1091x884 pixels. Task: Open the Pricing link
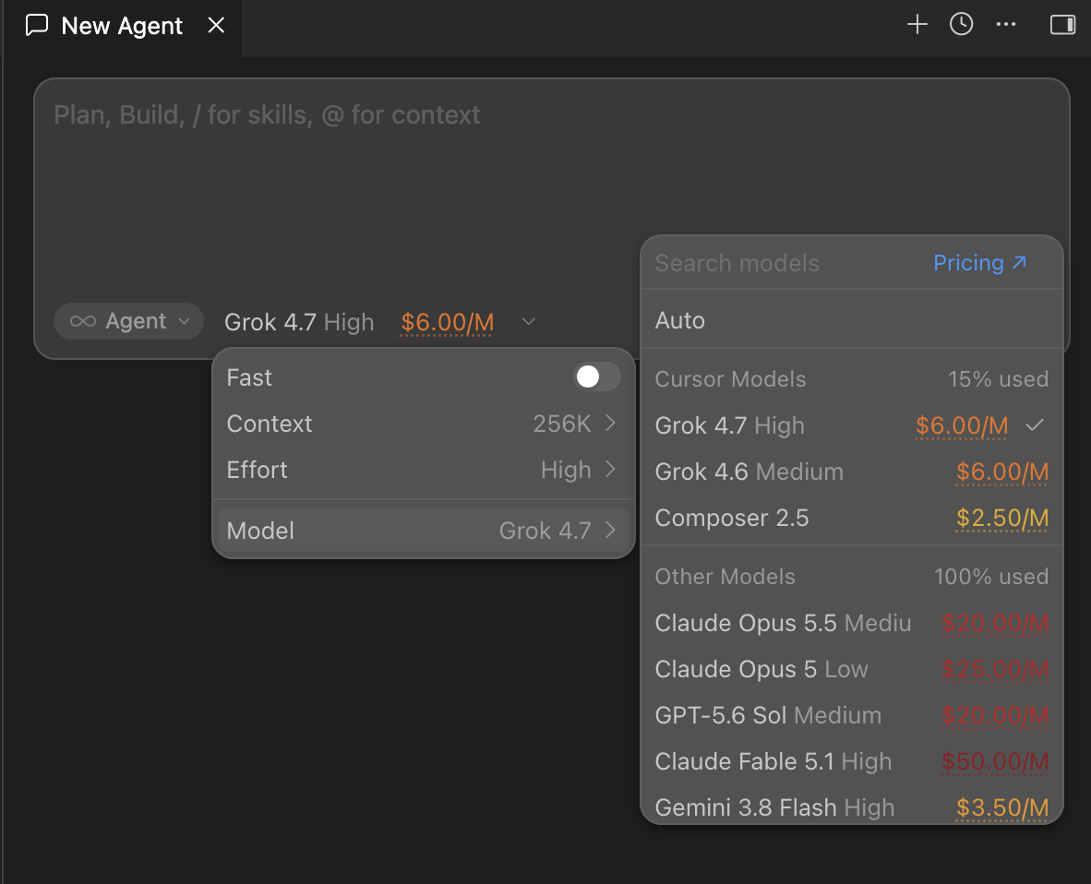[x=979, y=263]
